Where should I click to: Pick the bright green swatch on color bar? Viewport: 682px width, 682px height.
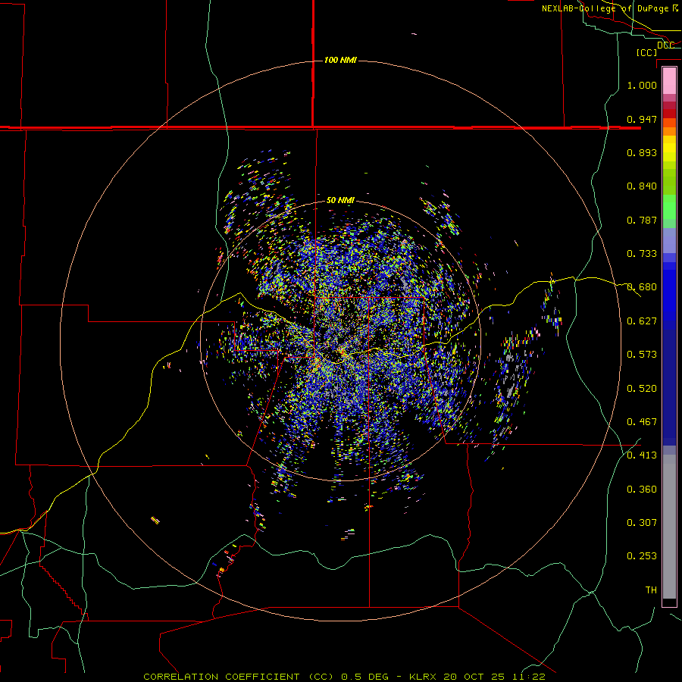coord(669,207)
